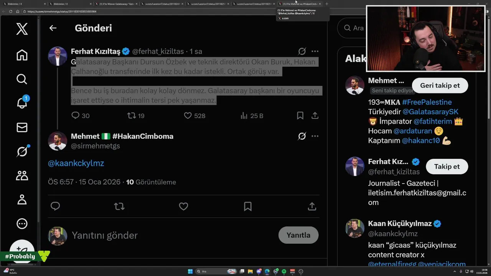Open Messages envelope icon in sidebar
This screenshot has width=491, height=276.
click(22, 127)
